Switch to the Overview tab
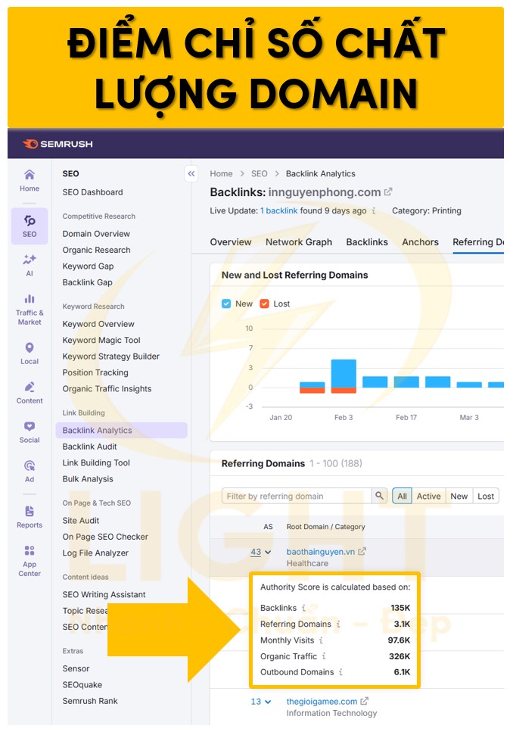Viewport: 513px width, 735px height. [x=231, y=242]
